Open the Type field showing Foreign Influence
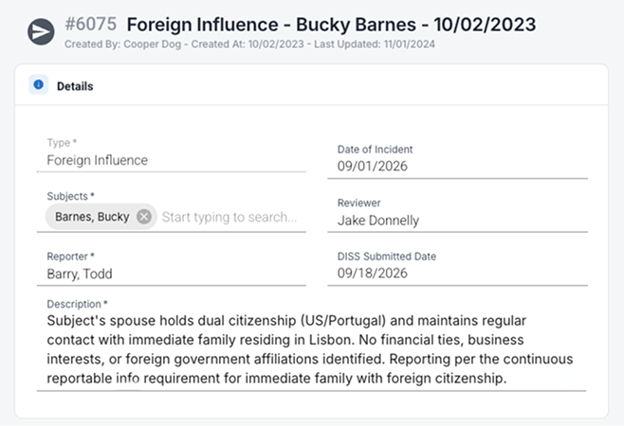Viewport: 624px width, 426px height. [172, 160]
